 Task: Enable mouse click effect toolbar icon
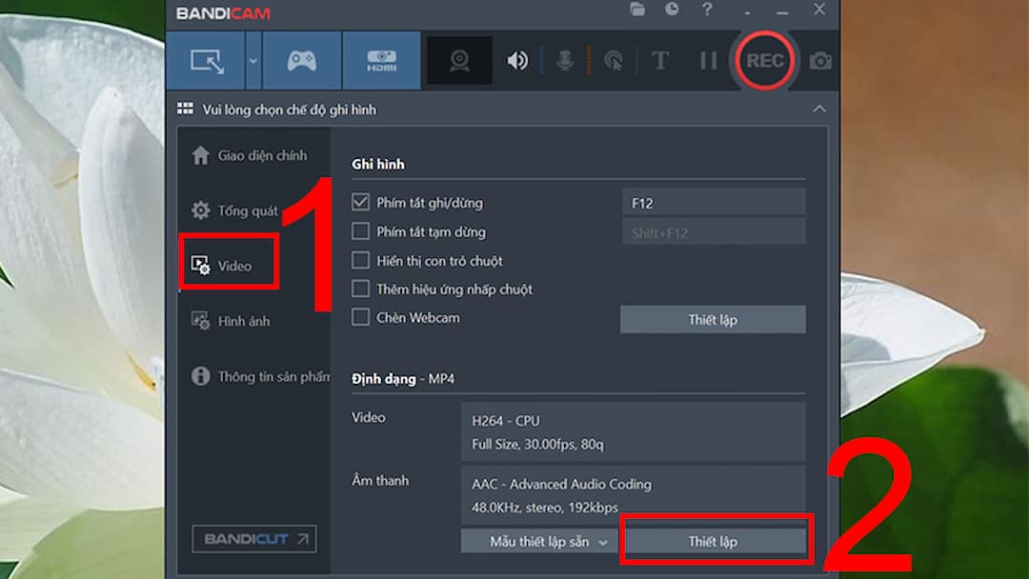click(613, 61)
